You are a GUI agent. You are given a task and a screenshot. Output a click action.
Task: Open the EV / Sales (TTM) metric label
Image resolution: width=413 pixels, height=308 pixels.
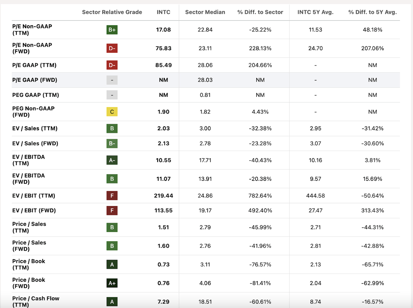[x=35, y=128]
